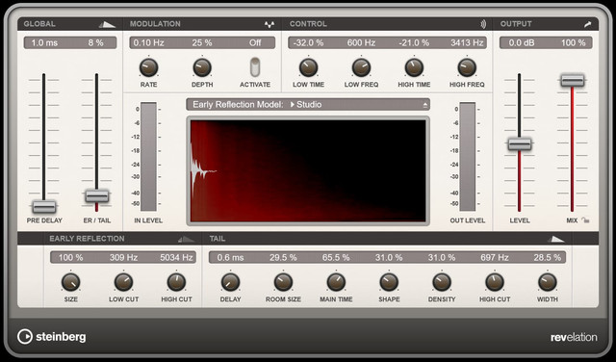Click the 29.5 % room size value

[x=283, y=258]
